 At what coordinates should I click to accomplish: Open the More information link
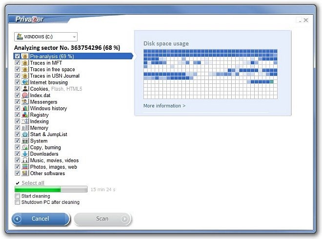click(164, 106)
